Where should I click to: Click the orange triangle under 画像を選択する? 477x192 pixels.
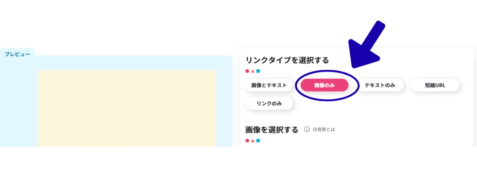tap(252, 140)
